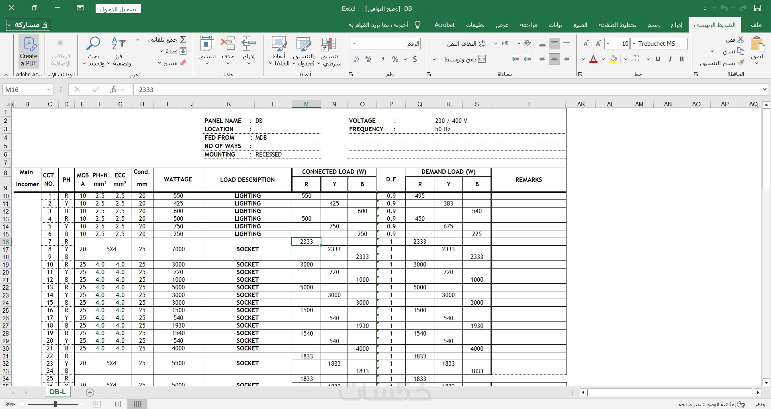The image size is (771, 409).
Task: Switch to the إدراج (Insert) tab
Action: tap(677, 25)
